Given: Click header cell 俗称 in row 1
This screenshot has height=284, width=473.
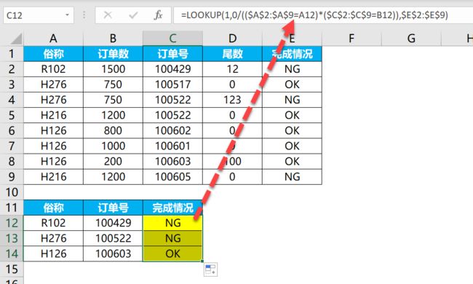Looking at the screenshot, I should click(x=53, y=54).
